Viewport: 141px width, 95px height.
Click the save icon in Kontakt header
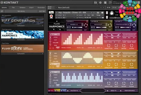coord(95,3)
